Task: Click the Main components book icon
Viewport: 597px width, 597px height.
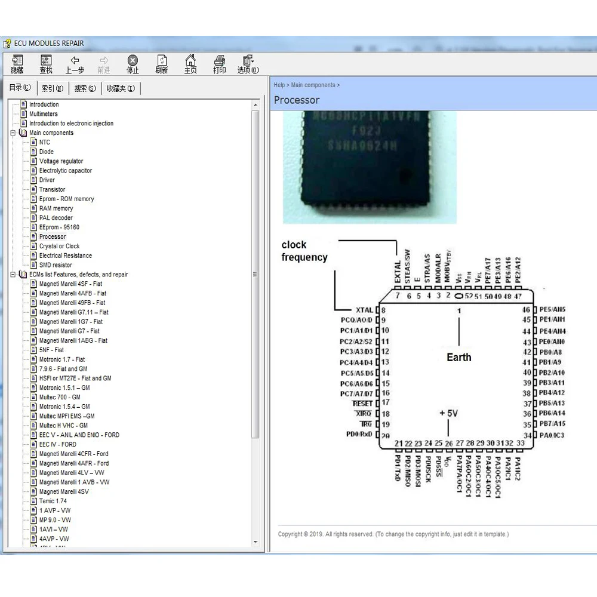Action: click(x=23, y=133)
